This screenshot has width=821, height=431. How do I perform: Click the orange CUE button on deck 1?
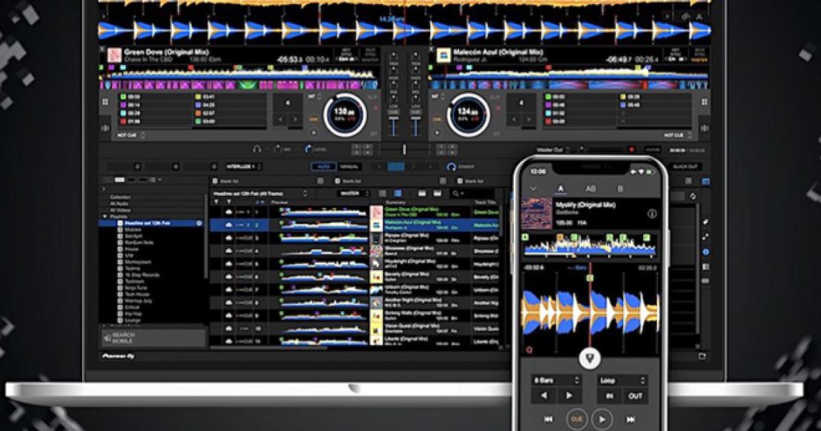(314, 118)
